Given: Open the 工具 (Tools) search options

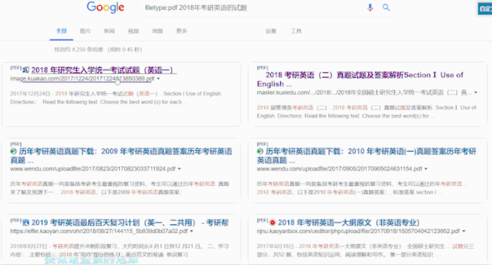Looking at the screenshot, I should [x=296, y=31].
